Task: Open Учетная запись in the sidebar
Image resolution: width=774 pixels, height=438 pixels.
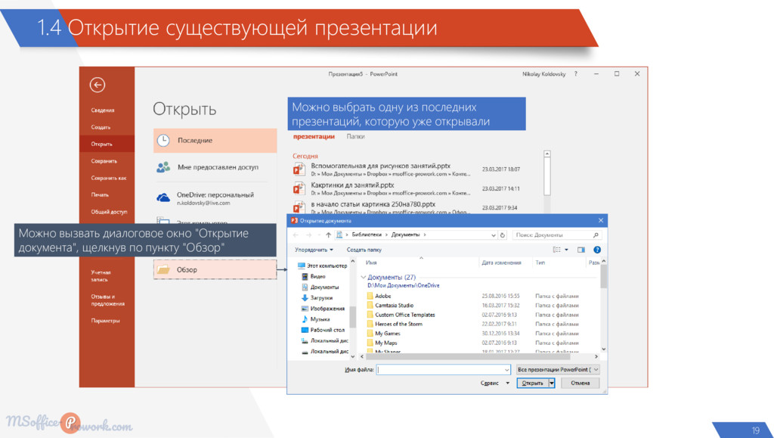Action: [101, 275]
